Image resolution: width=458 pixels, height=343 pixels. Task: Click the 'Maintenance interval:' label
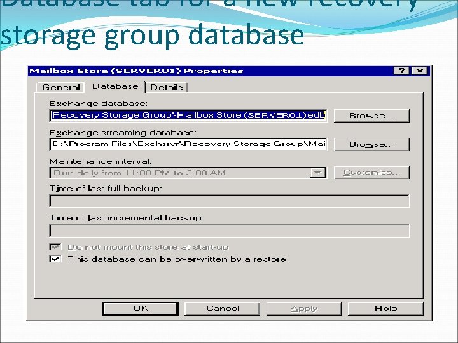101,161
